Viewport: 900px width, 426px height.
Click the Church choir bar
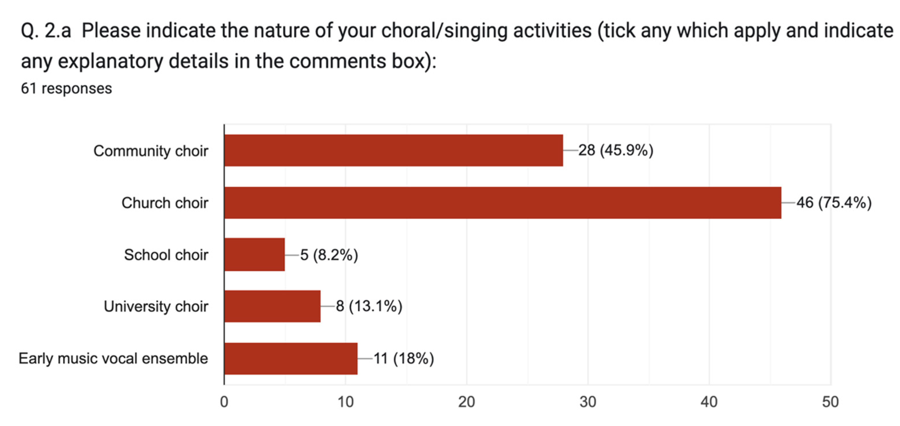point(502,203)
